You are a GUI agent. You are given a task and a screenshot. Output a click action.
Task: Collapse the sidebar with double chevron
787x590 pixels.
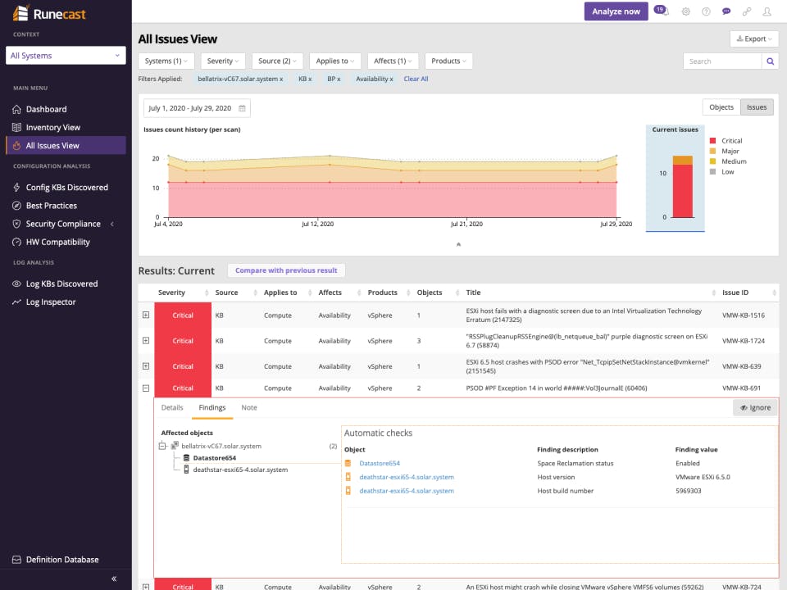click(114, 579)
